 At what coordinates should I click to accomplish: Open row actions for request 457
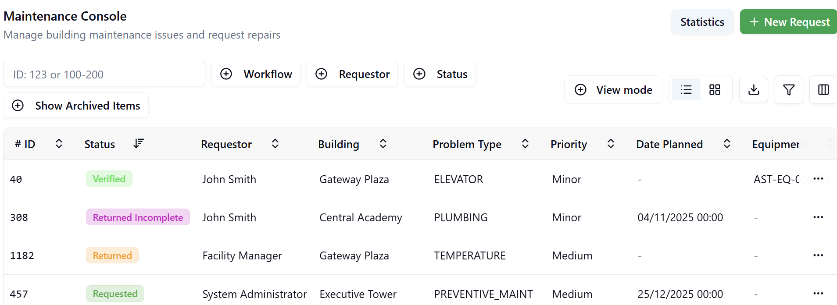818,294
